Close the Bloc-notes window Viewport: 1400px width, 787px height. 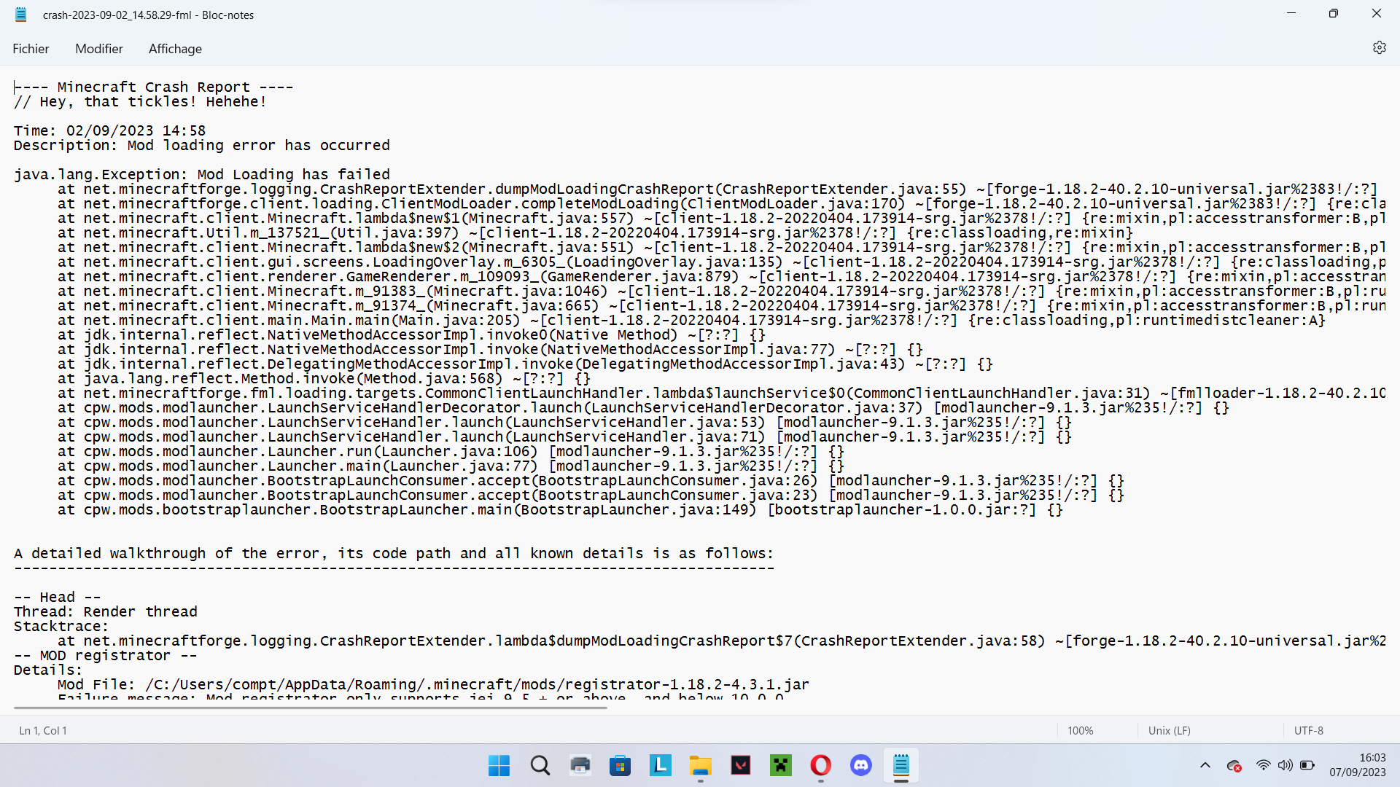point(1377,13)
